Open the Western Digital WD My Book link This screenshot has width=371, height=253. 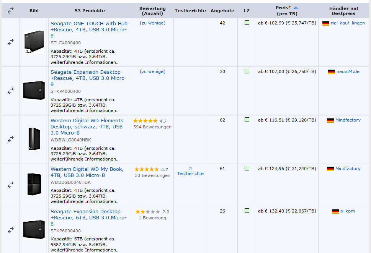[x=87, y=172]
